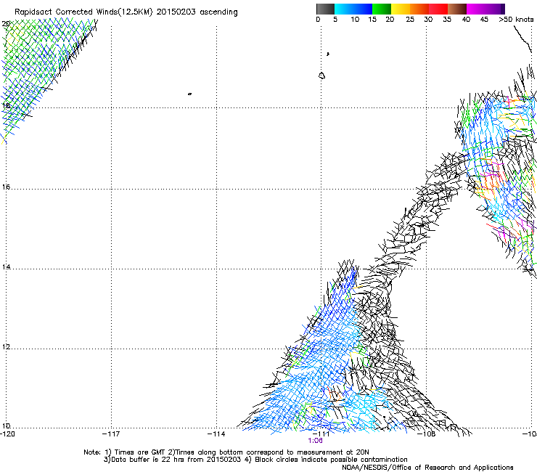
Task: Click the 14 latitude axis label
Action: point(6,266)
